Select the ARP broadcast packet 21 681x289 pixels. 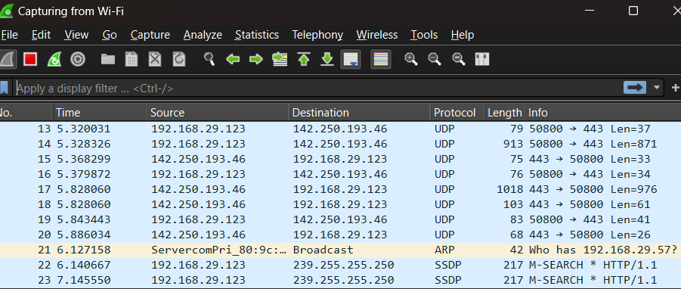pos(340,250)
